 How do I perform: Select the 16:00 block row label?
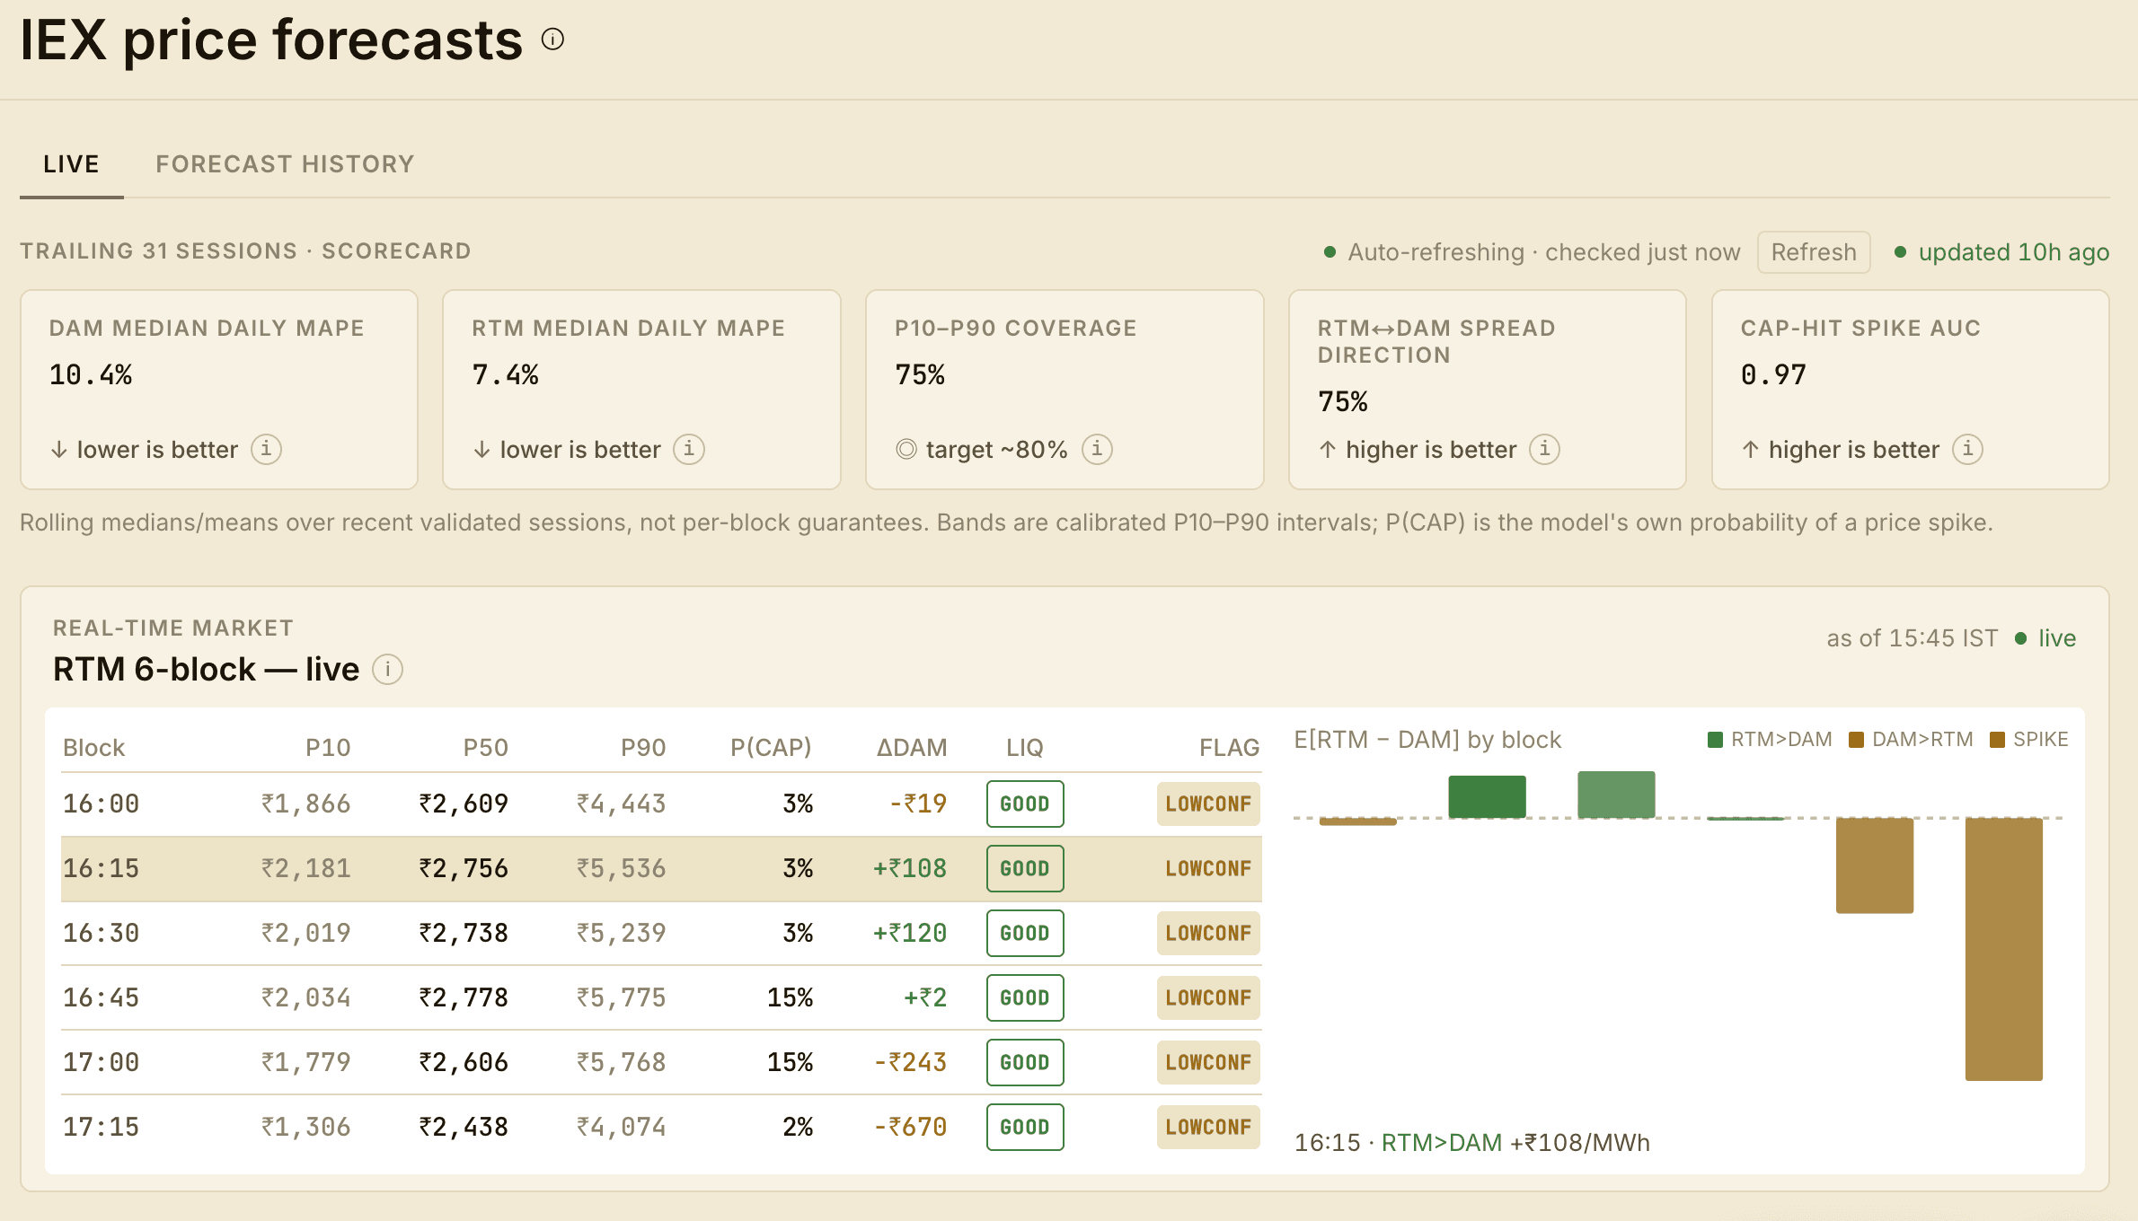click(x=101, y=804)
